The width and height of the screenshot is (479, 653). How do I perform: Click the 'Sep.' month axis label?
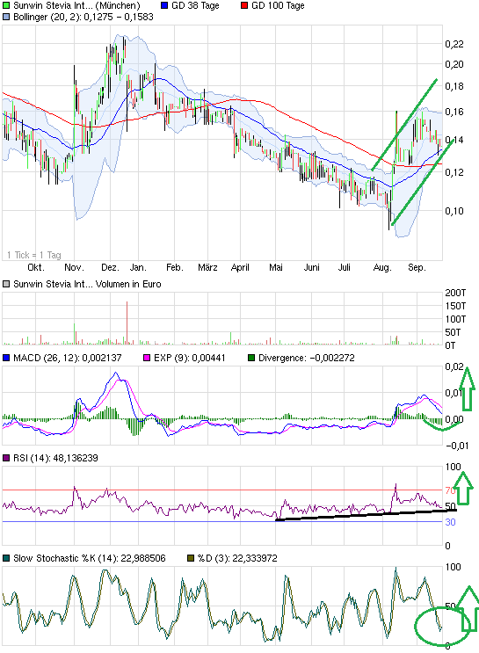(x=417, y=267)
